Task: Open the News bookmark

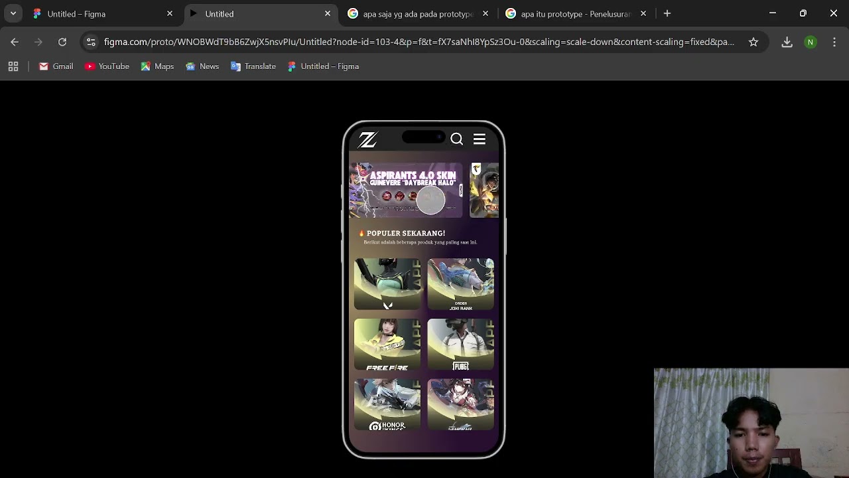Action: pyautogui.click(x=202, y=66)
